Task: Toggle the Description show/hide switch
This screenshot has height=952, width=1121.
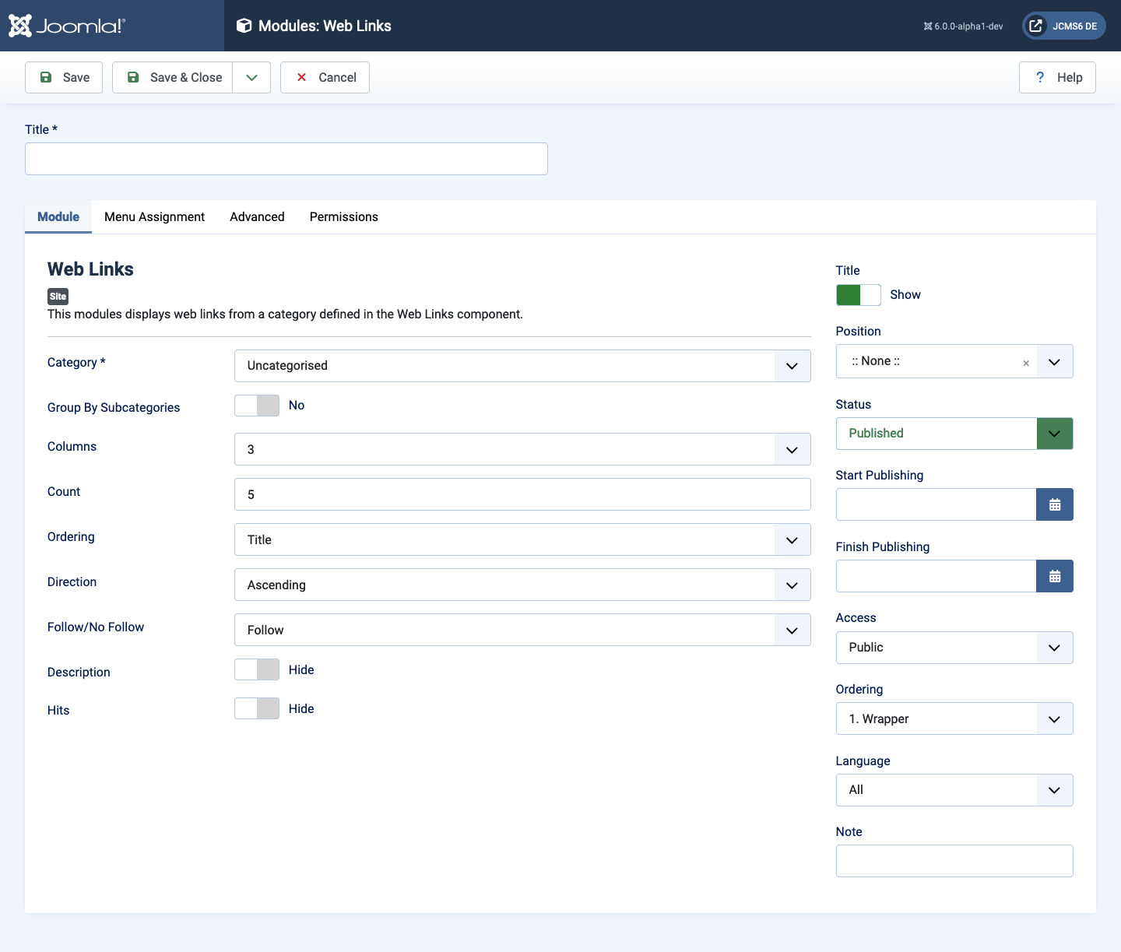Action: coord(257,669)
